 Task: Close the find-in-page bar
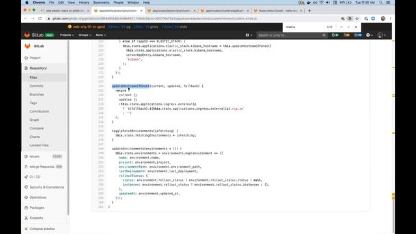click(x=356, y=27)
